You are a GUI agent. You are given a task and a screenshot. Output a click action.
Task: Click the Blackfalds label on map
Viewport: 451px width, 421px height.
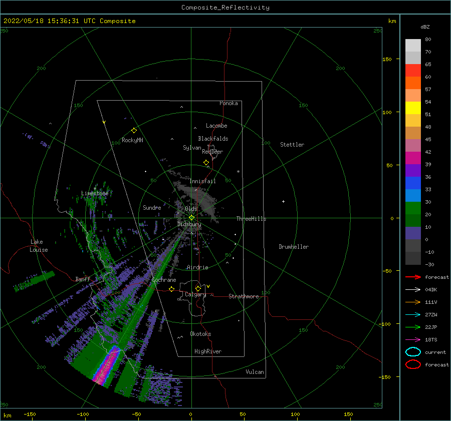[213, 139]
